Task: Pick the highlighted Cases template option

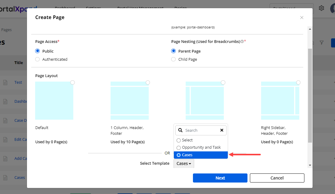Action: point(201,155)
